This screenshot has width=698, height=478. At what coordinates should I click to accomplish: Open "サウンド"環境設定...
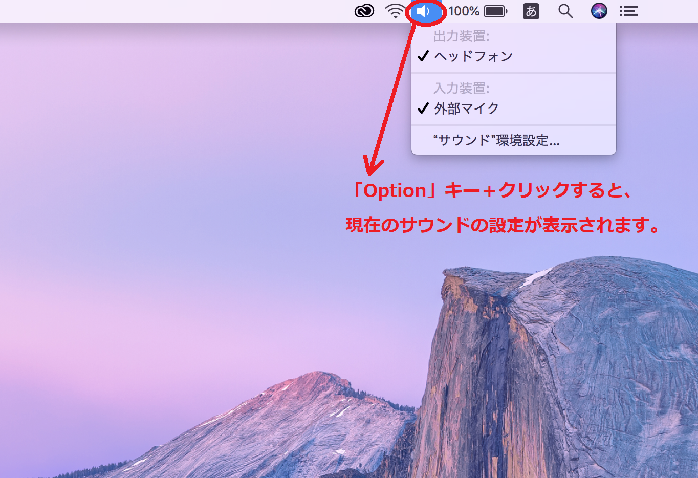click(514, 140)
